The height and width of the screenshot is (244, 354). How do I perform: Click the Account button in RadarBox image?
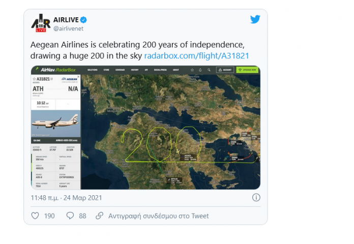click(224, 70)
